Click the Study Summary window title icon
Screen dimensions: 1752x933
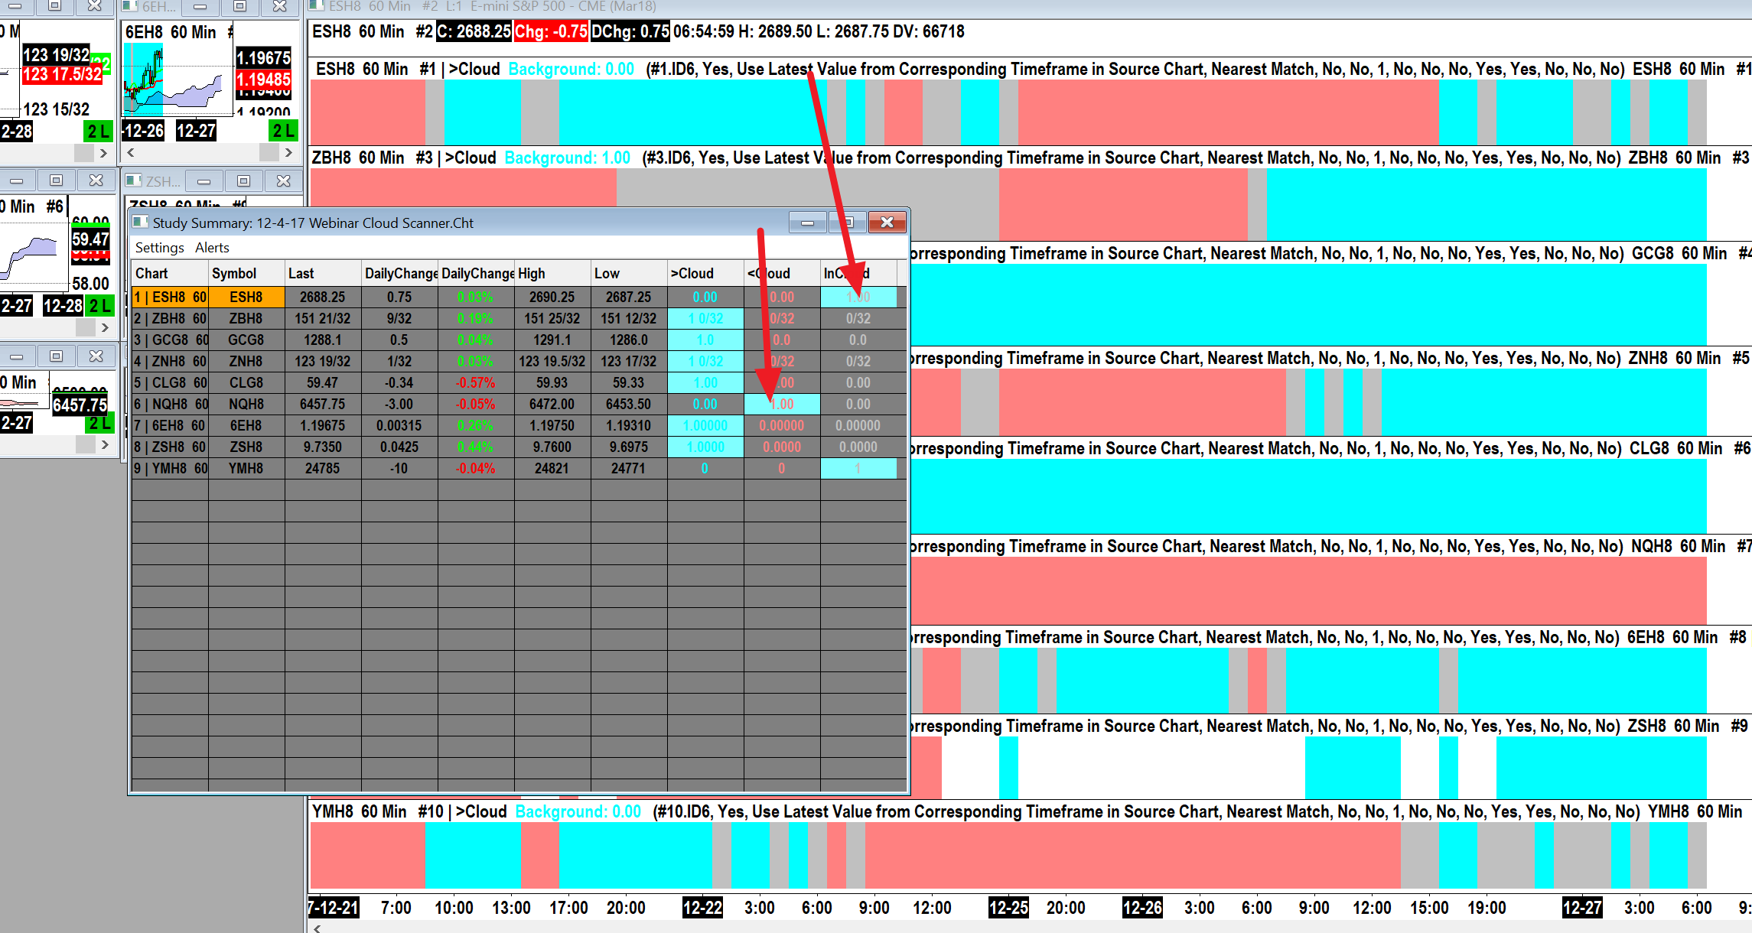140,223
